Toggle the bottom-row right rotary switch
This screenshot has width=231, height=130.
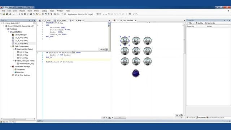(148, 61)
